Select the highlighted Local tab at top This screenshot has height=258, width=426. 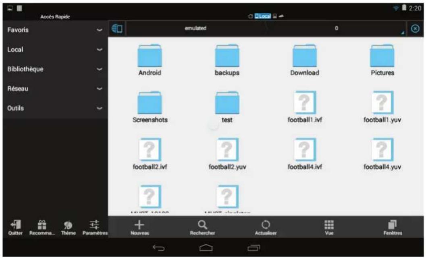(x=263, y=16)
